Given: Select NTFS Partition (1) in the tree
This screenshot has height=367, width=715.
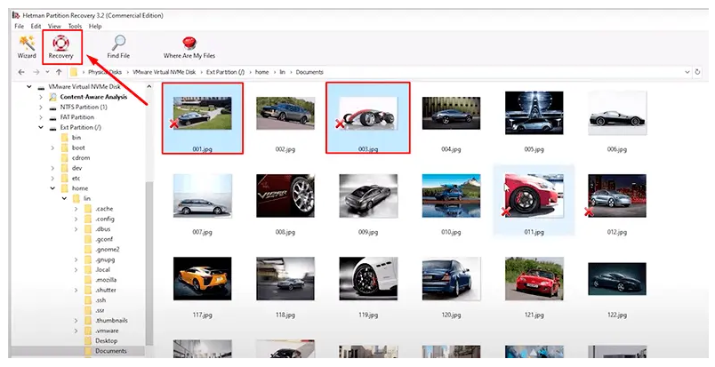Looking at the screenshot, I should 84,108.
